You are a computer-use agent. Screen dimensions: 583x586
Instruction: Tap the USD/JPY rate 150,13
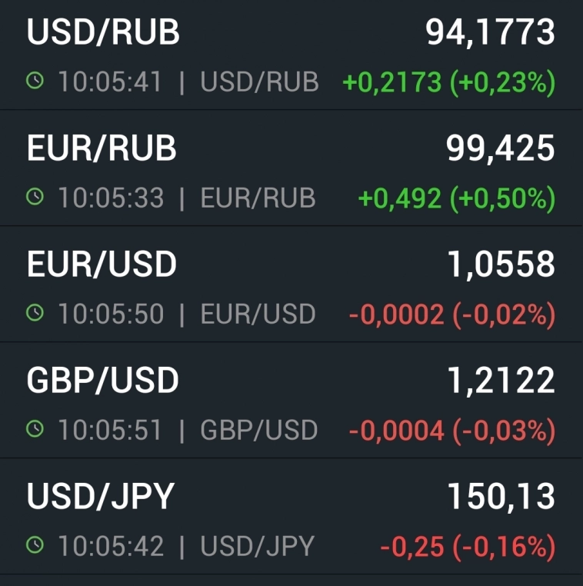pyautogui.click(x=501, y=498)
